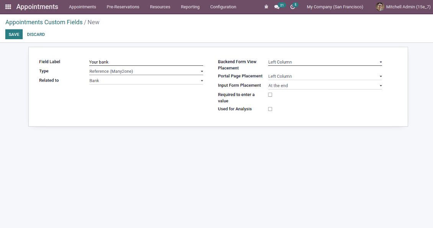
Task: Open Portal Page Placement dropdown
Action: (325, 77)
